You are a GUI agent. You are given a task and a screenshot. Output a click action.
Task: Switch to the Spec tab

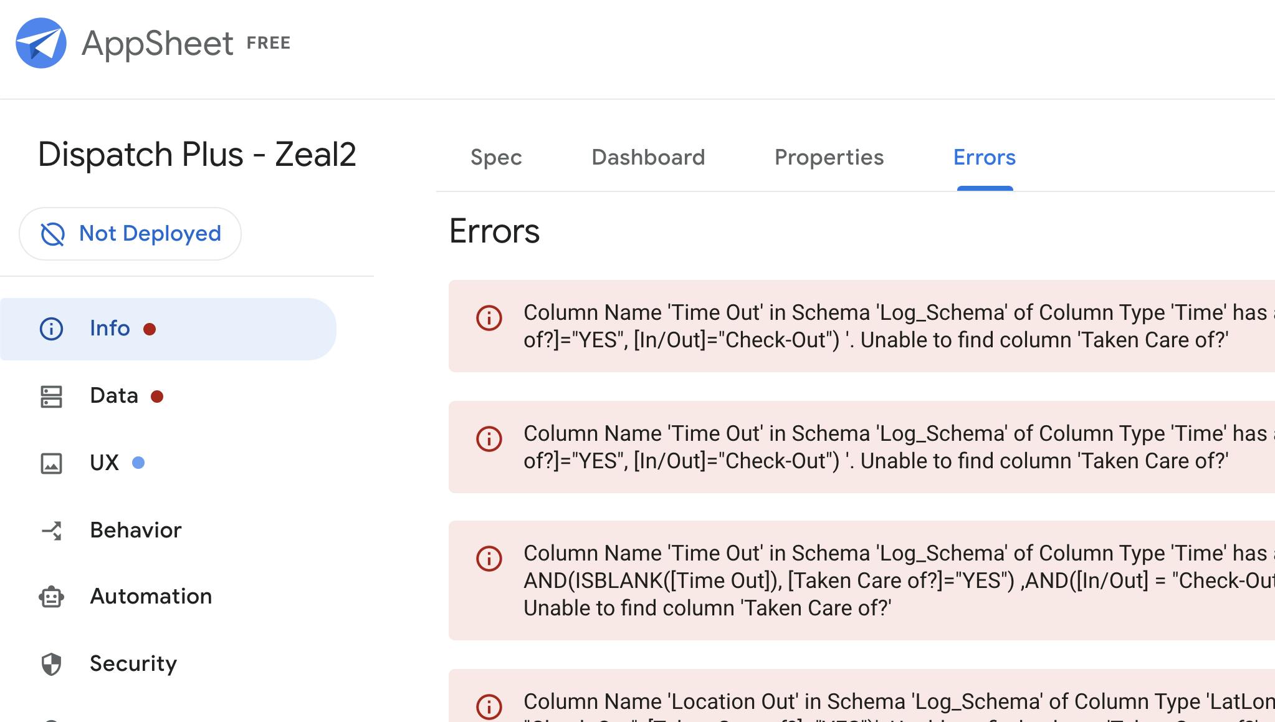coord(495,157)
